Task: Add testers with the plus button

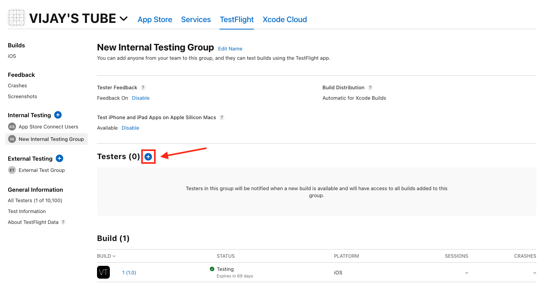Action: pyautogui.click(x=148, y=156)
